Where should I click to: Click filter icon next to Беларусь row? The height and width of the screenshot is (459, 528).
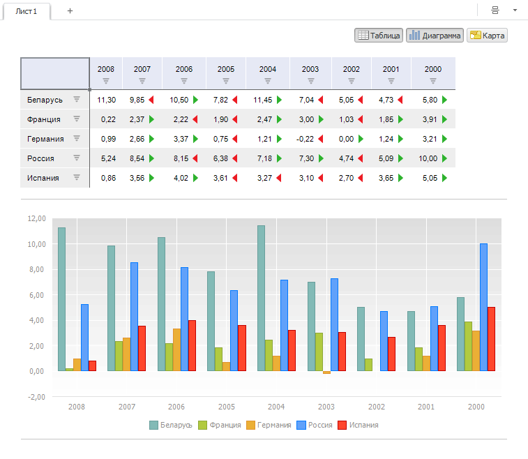point(77,100)
